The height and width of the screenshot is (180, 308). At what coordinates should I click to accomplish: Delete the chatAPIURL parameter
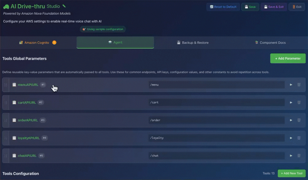point(299,156)
